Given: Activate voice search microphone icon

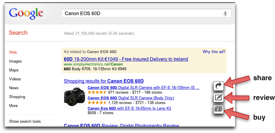Looking at the screenshot, I should (x=225, y=14).
